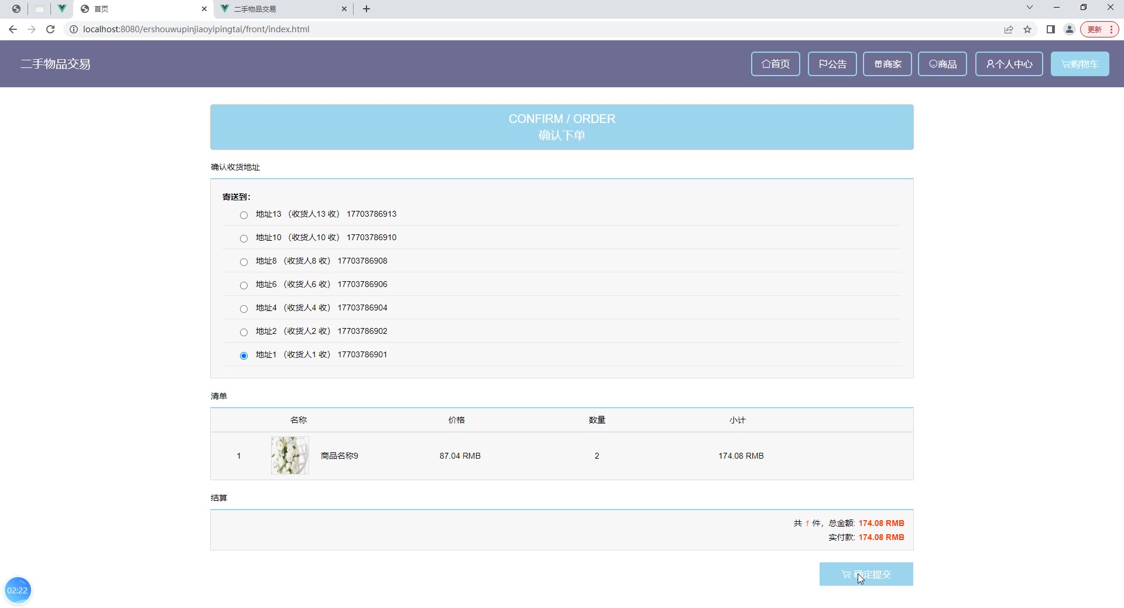Click the site information icon in address bar
Viewport: 1124px width, 608px height.
pos(74,29)
